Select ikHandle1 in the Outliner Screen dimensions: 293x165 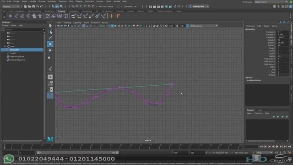(22, 50)
